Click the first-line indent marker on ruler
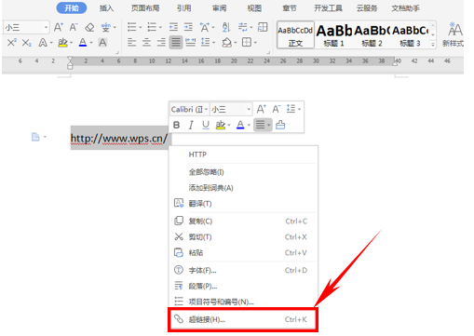Screen dimensions: 474x336 (x=70, y=60)
